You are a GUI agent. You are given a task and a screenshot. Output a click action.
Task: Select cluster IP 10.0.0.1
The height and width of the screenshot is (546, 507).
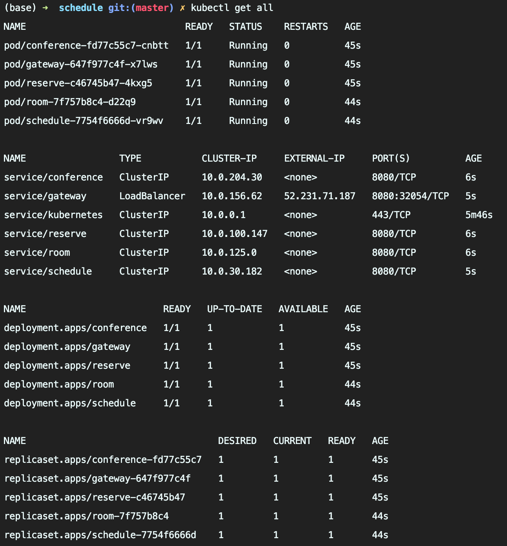point(224,215)
